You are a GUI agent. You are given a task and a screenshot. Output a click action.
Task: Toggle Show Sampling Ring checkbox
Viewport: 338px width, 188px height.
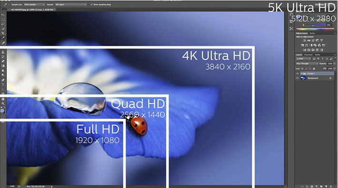point(92,4)
